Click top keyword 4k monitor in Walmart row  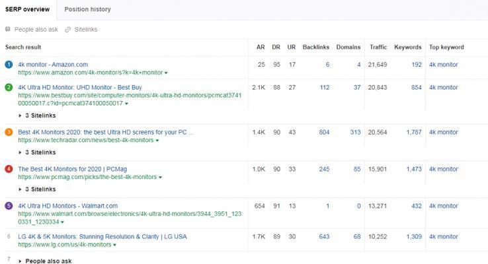click(x=444, y=206)
